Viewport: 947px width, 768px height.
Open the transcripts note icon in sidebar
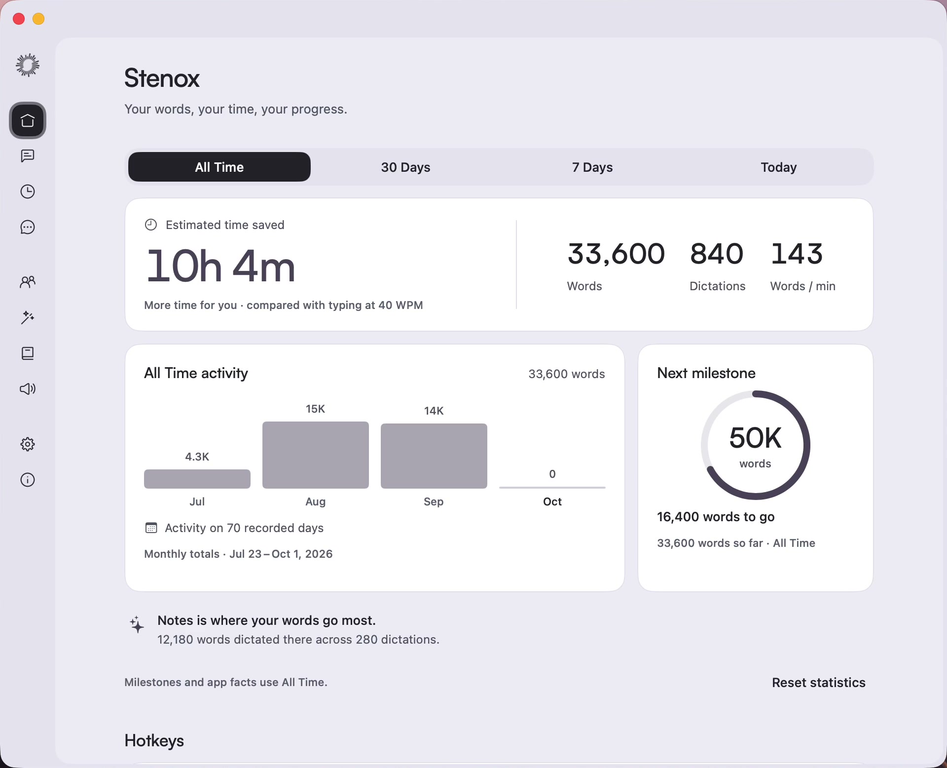28,156
